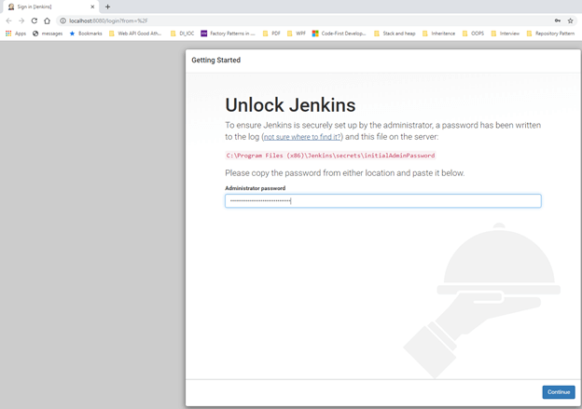Select the initialAdminPassword file path text
Image resolution: width=582 pixels, height=409 pixels.
click(330, 156)
